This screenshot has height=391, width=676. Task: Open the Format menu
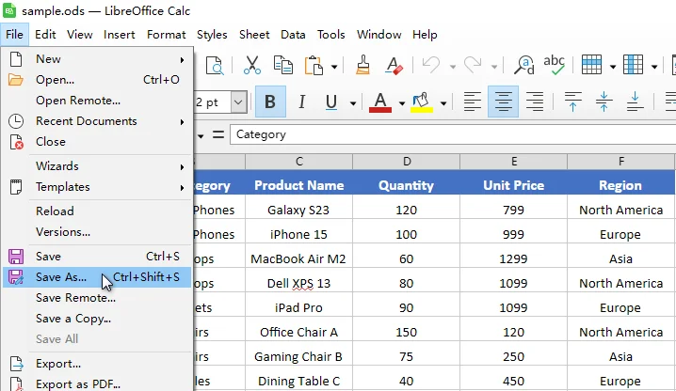167,35
